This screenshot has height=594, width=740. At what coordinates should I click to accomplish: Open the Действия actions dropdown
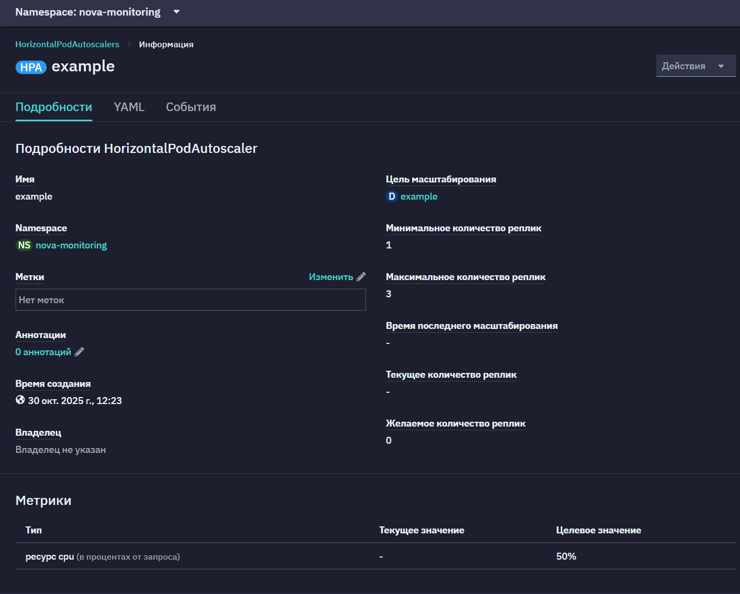[696, 66]
